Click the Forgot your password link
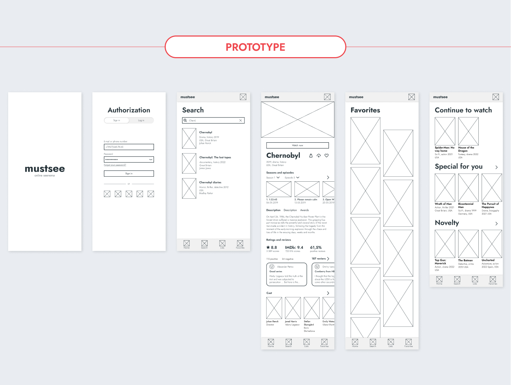The height and width of the screenshot is (385, 511). 115,165
